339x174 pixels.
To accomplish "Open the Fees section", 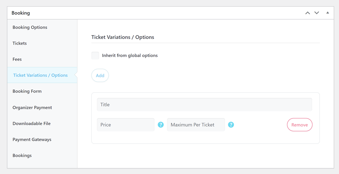I will pos(17,59).
